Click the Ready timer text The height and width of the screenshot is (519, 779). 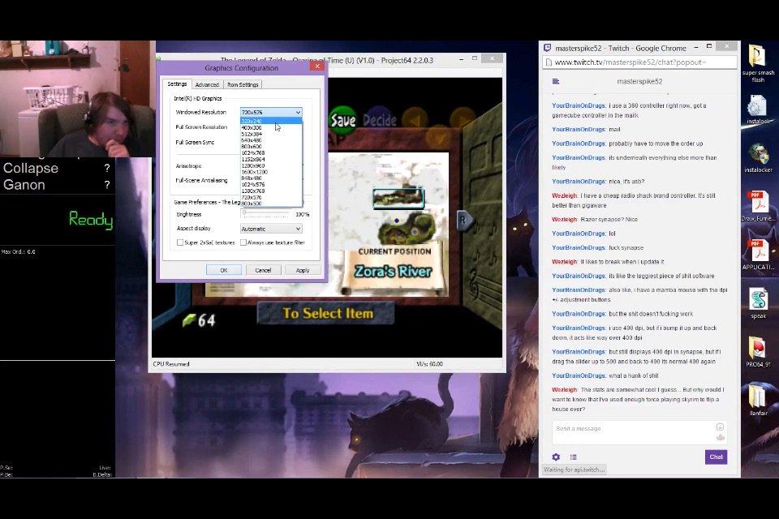pos(90,219)
